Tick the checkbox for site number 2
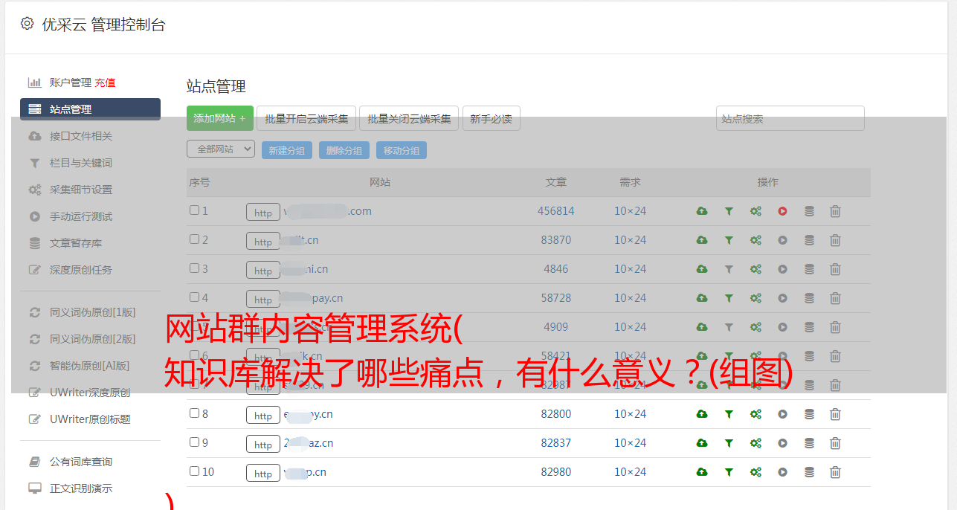 pyautogui.click(x=194, y=239)
